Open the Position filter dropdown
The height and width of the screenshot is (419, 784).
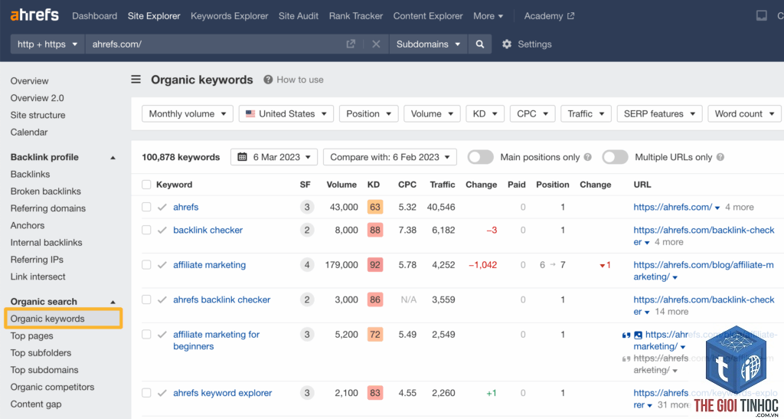(368, 114)
